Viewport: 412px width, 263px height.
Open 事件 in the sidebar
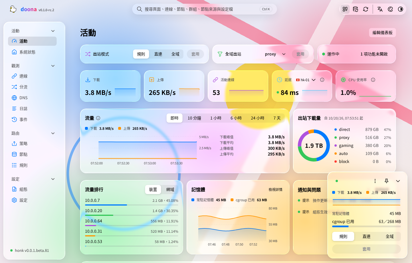click(32, 119)
